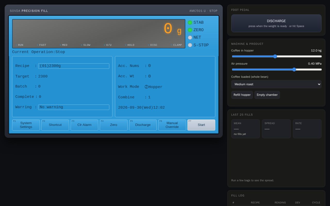Click the SLOW feed status indicator
Viewport: 330px width, 206px height.
pos(86,45)
